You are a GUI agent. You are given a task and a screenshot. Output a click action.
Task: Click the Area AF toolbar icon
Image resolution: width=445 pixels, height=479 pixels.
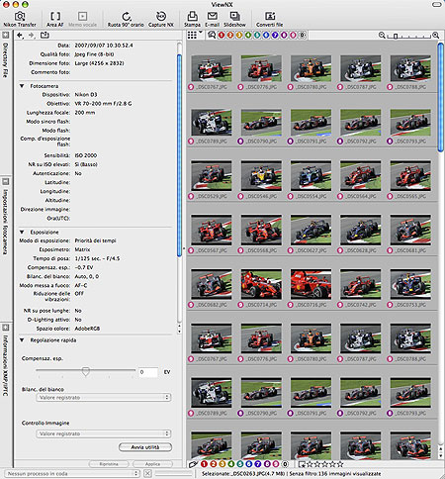pyautogui.click(x=54, y=19)
